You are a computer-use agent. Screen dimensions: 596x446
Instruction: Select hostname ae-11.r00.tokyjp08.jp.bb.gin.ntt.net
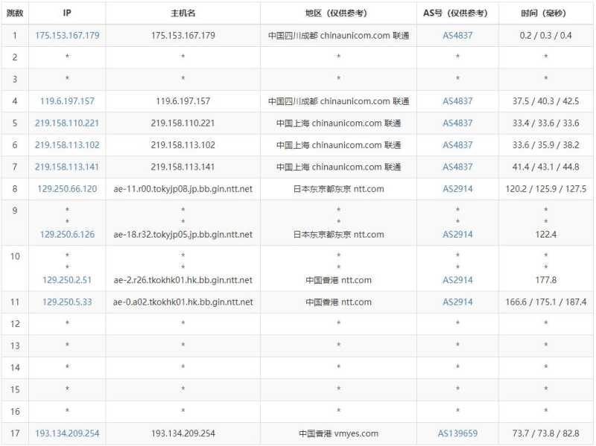click(x=183, y=189)
